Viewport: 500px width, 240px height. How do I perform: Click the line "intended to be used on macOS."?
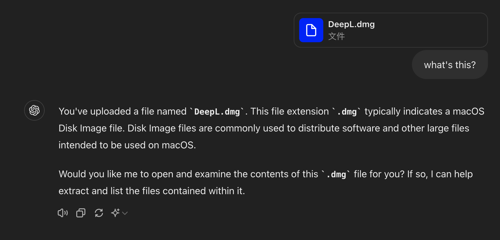click(x=127, y=145)
